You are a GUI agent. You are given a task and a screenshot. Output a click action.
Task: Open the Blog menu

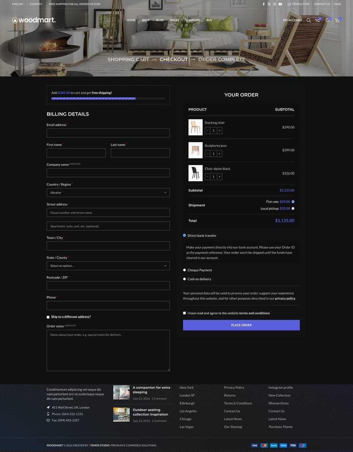point(160,20)
